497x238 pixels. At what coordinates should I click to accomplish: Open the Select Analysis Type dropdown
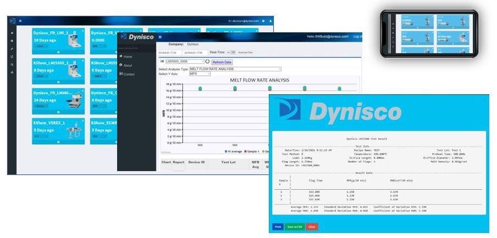click(x=235, y=69)
